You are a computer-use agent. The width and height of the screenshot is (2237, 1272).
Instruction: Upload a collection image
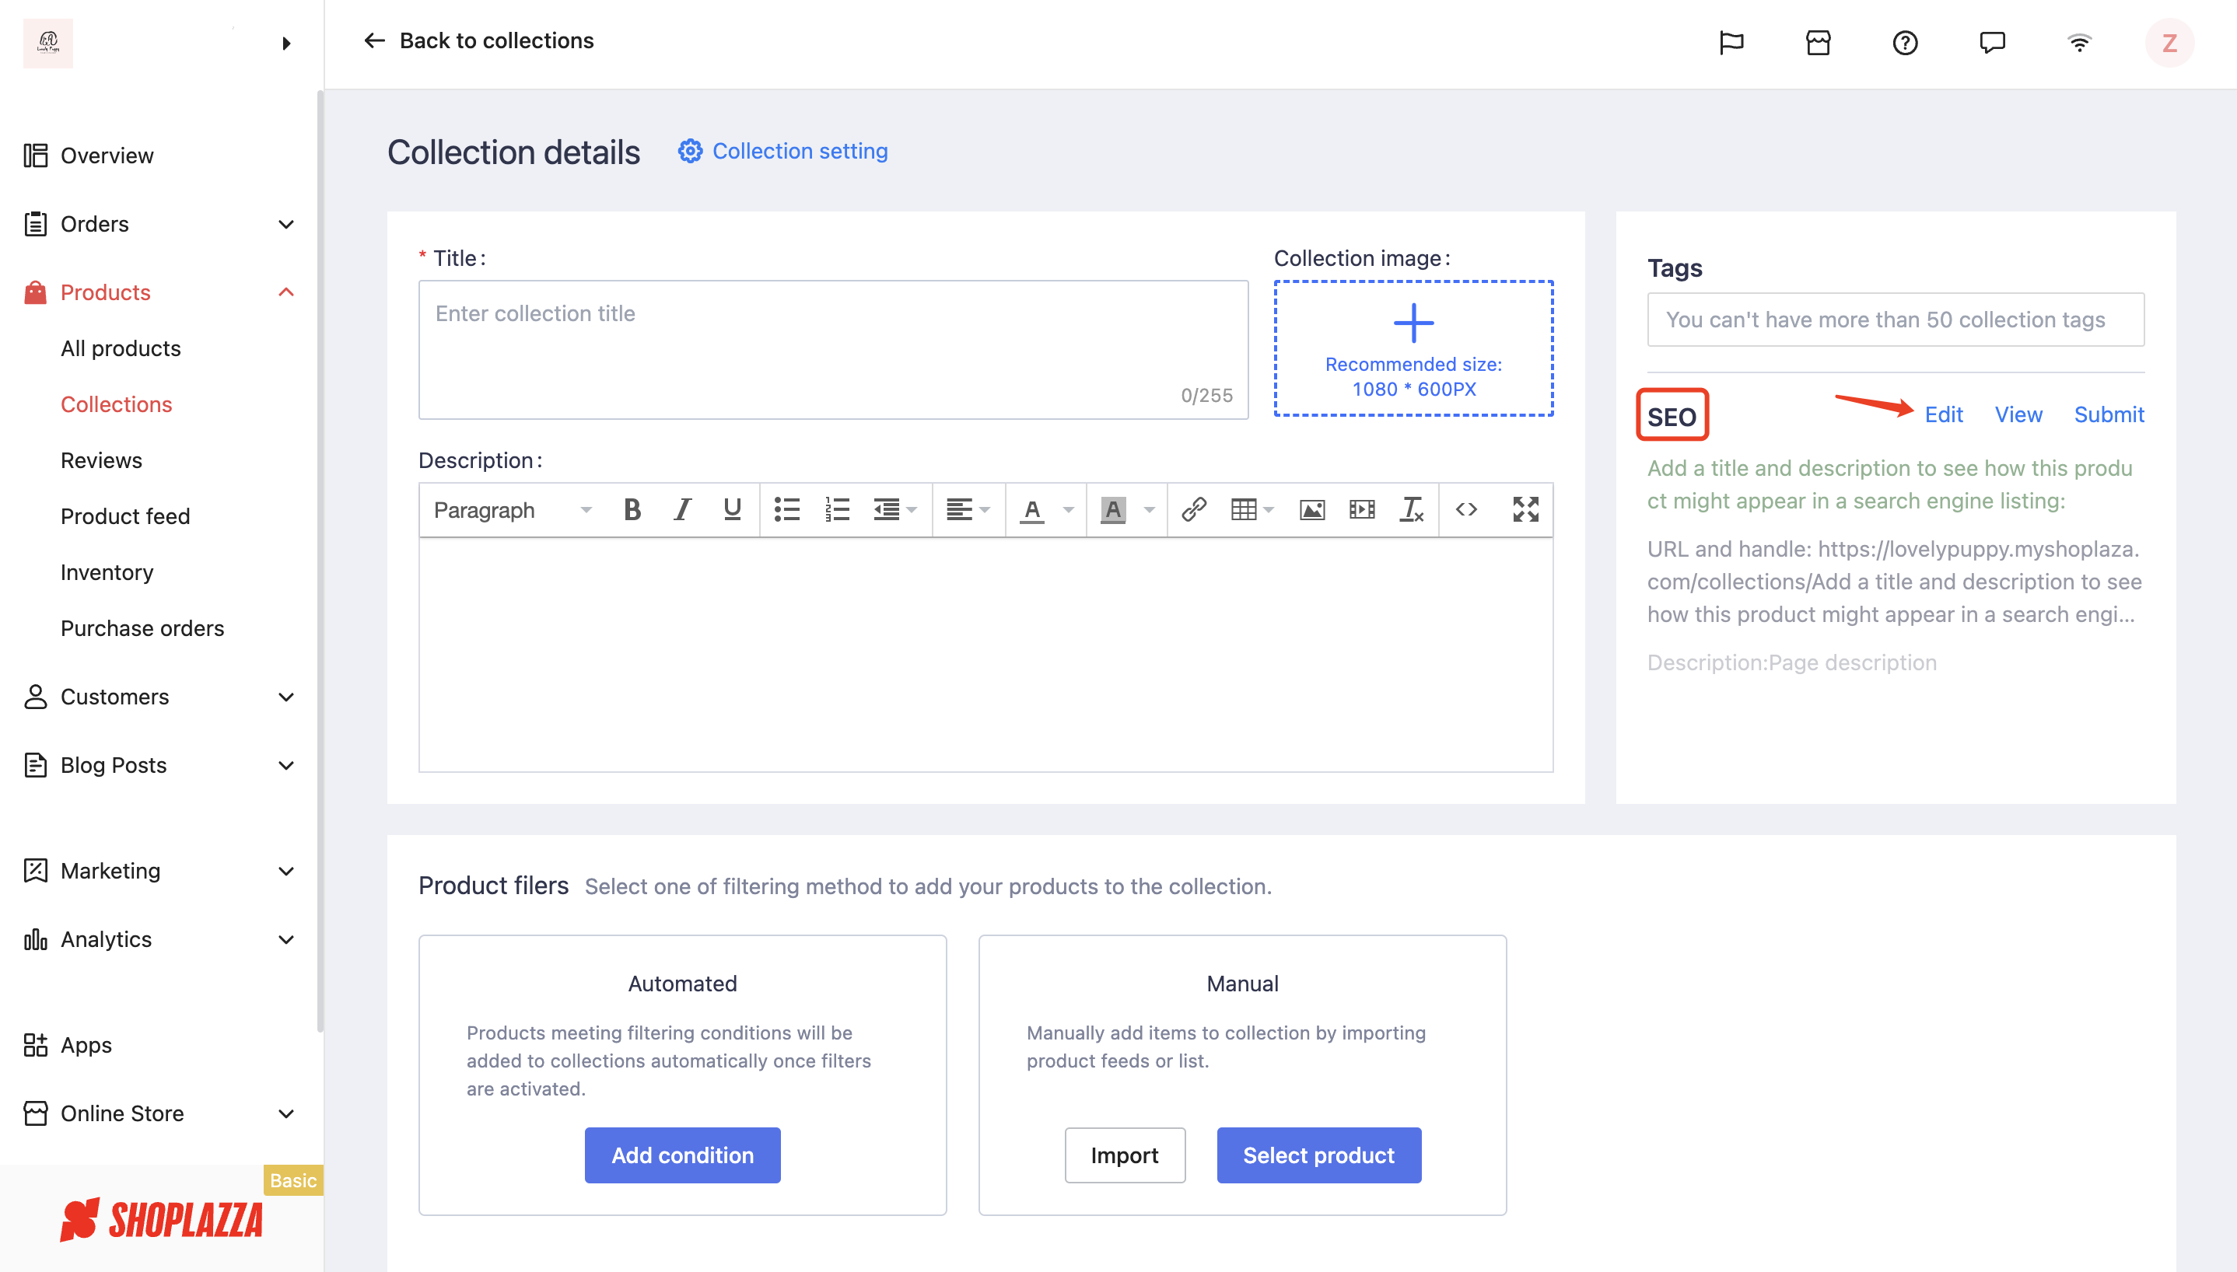[x=1413, y=348]
